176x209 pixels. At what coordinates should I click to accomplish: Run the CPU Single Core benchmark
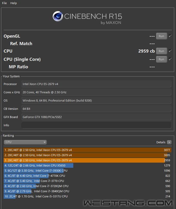(161, 59)
